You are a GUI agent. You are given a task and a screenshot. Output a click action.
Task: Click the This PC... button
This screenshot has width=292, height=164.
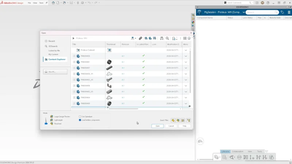55,72
